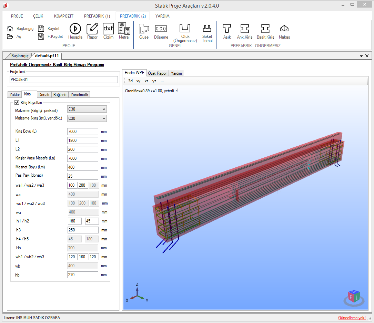Select the Makas truss icon
This screenshot has width=374, height=323.
(x=284, y=29)
